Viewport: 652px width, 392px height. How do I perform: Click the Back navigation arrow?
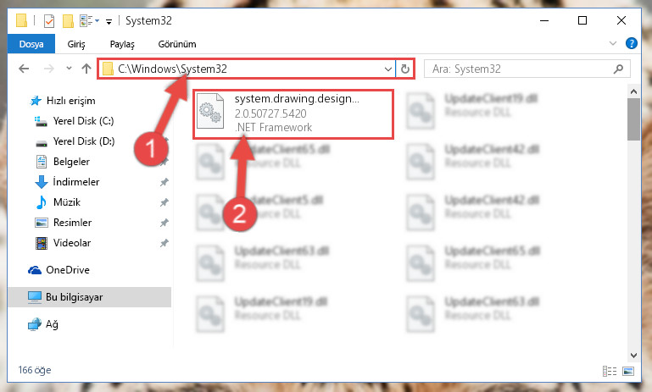tap(24, 69)
